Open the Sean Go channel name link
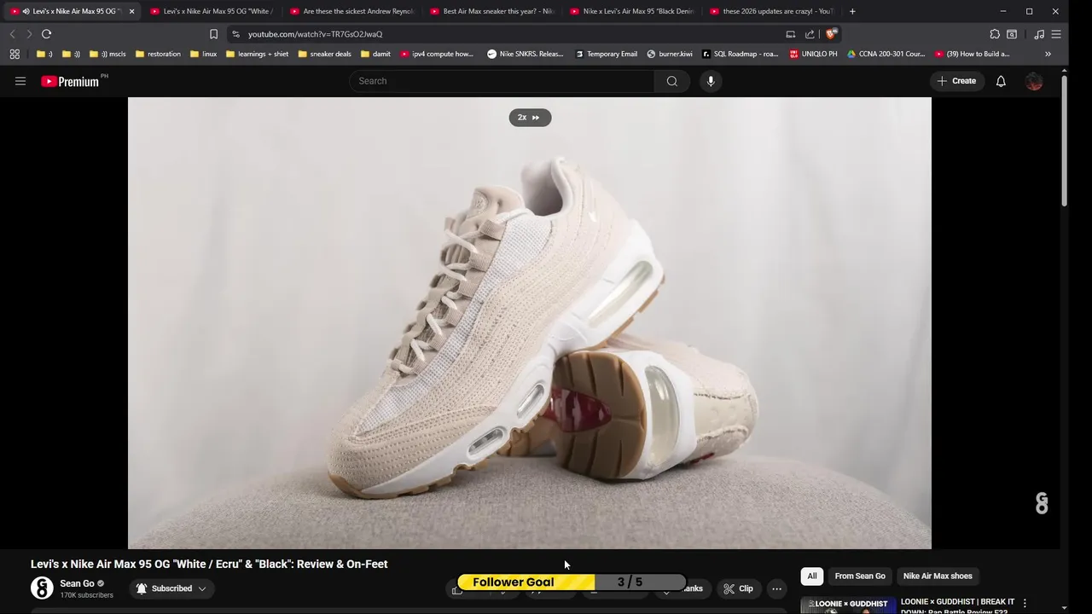This screenshot has width=1092, height=614. pyautogui.click(x=77, y=583)
